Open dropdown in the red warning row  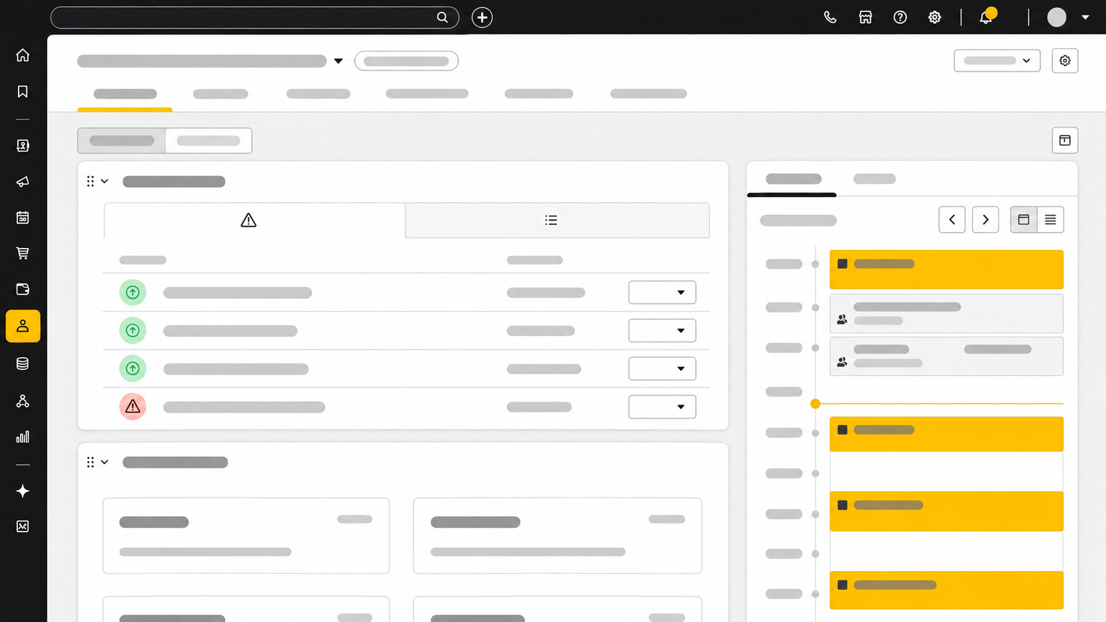[x=662, y=407]
